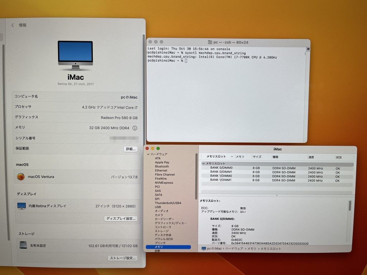
Task: Click the macOS Ventura logo icon
Action: coord(21,177)
